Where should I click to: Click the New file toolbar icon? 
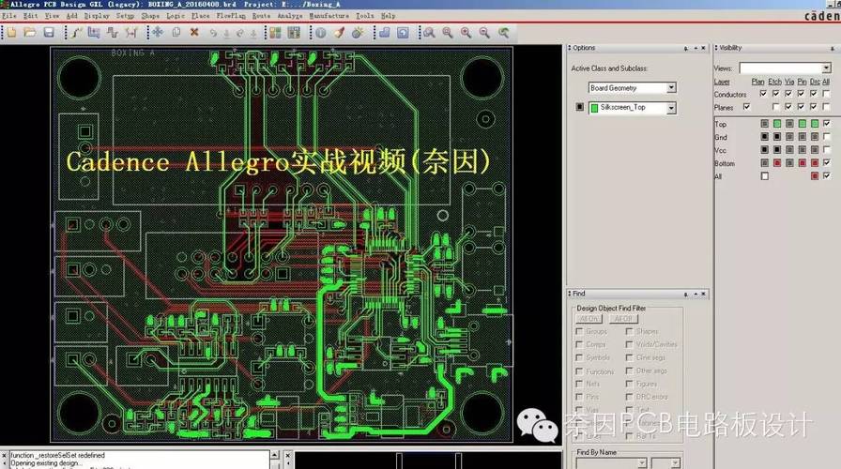pyautogui.click(x=10, y=33)
